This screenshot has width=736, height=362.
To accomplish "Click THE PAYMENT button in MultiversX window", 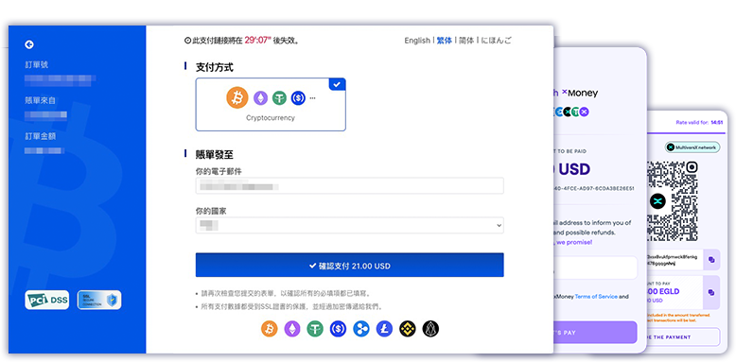I will coord(683,337).
